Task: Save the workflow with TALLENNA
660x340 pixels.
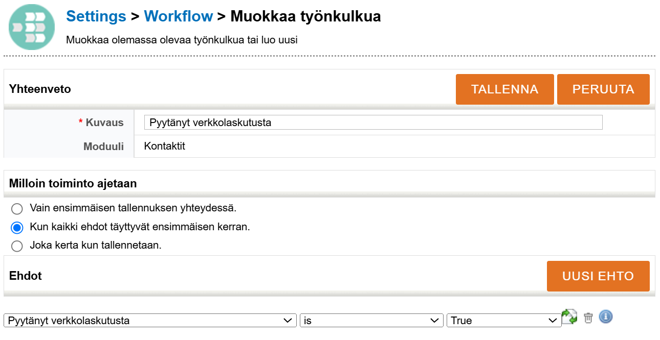Action: [x=504, y=89]
